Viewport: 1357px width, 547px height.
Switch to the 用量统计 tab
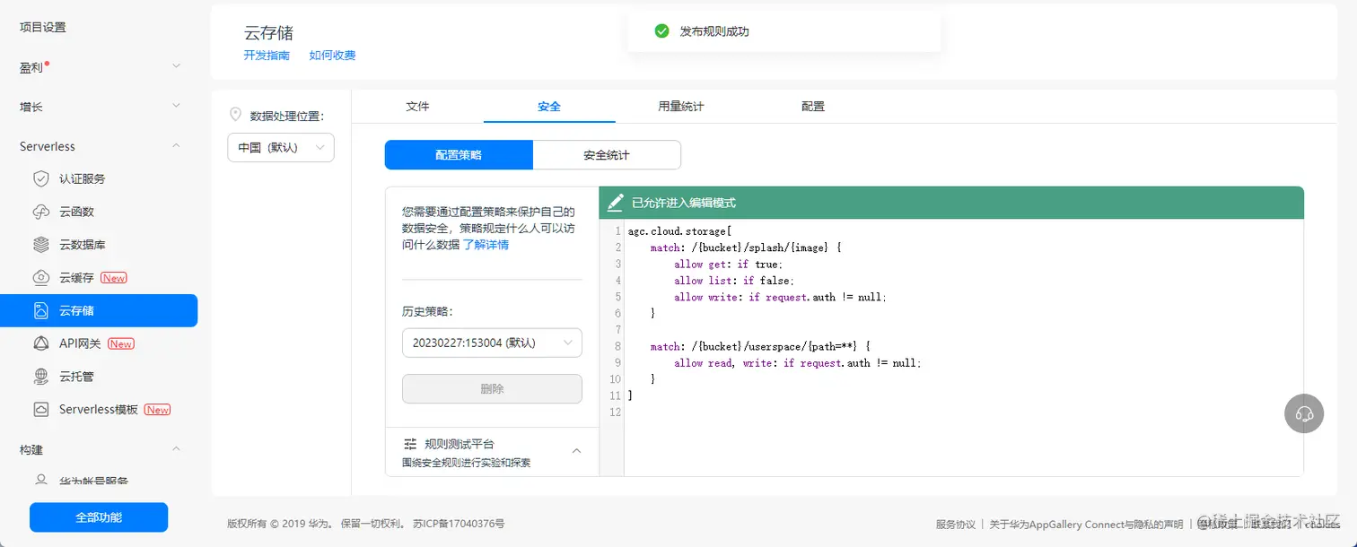coord(681,106)
